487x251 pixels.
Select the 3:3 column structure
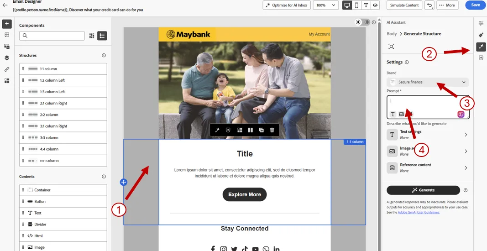[63, 138]
